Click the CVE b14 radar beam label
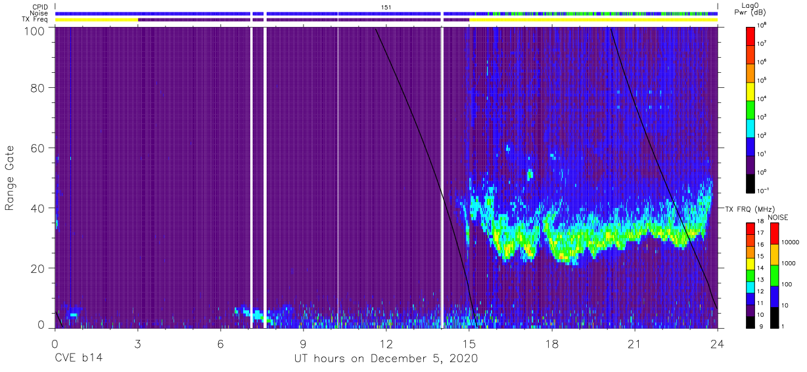Screen dimensions: 807x372 coord(78,359)
